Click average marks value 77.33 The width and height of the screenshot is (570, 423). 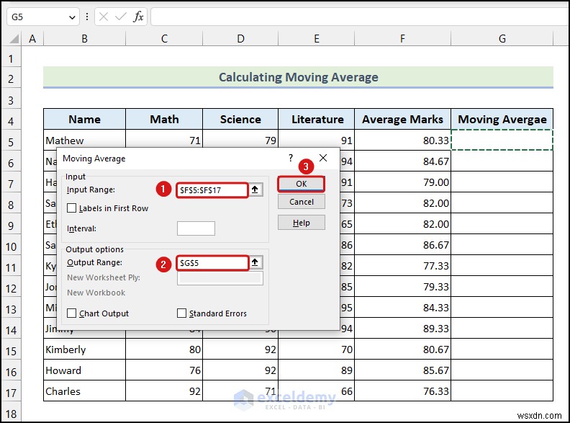tap(403, 266)
